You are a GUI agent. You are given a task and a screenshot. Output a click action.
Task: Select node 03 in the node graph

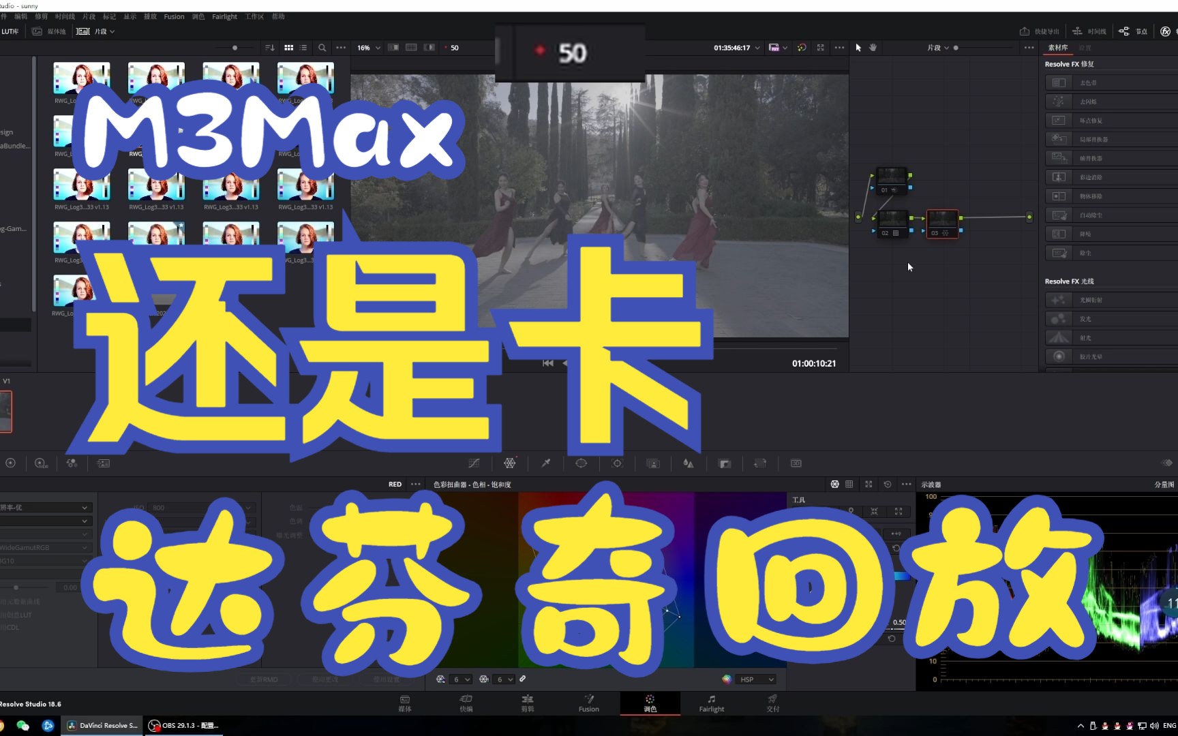point(942,224)
